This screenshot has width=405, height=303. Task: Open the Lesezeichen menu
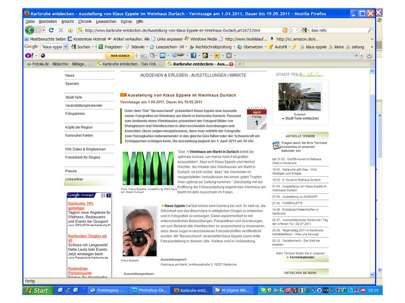click(106, 21)
